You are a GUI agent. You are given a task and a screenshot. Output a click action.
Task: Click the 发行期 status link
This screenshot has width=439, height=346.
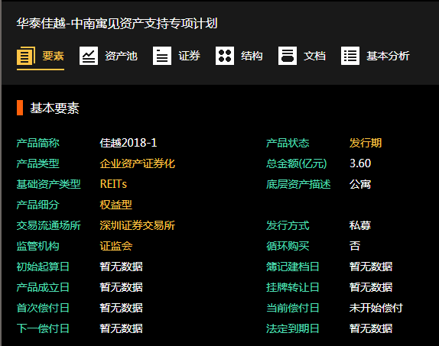click(366, 143)
